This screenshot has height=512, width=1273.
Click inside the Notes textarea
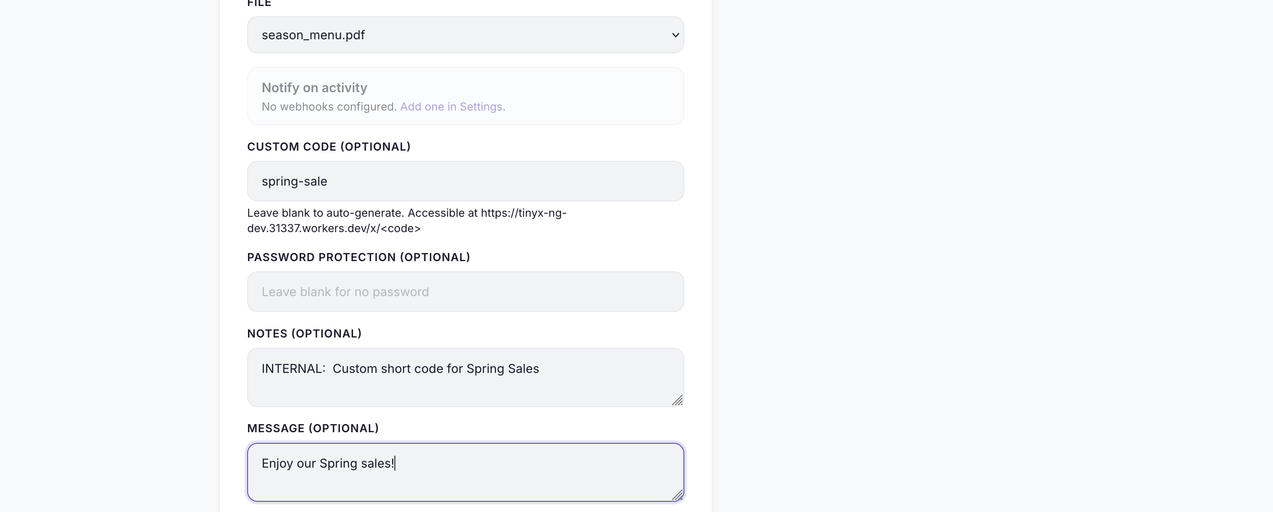coord(465,377)
